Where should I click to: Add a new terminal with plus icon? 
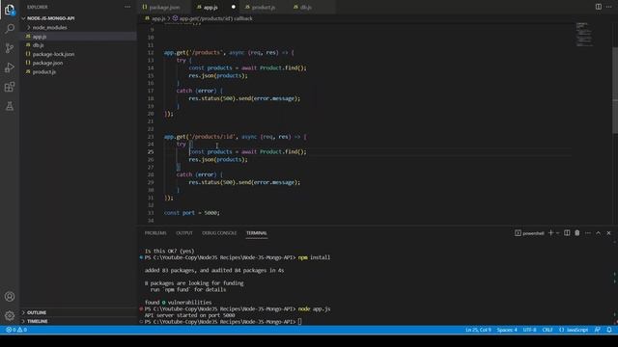click(550, 233)
